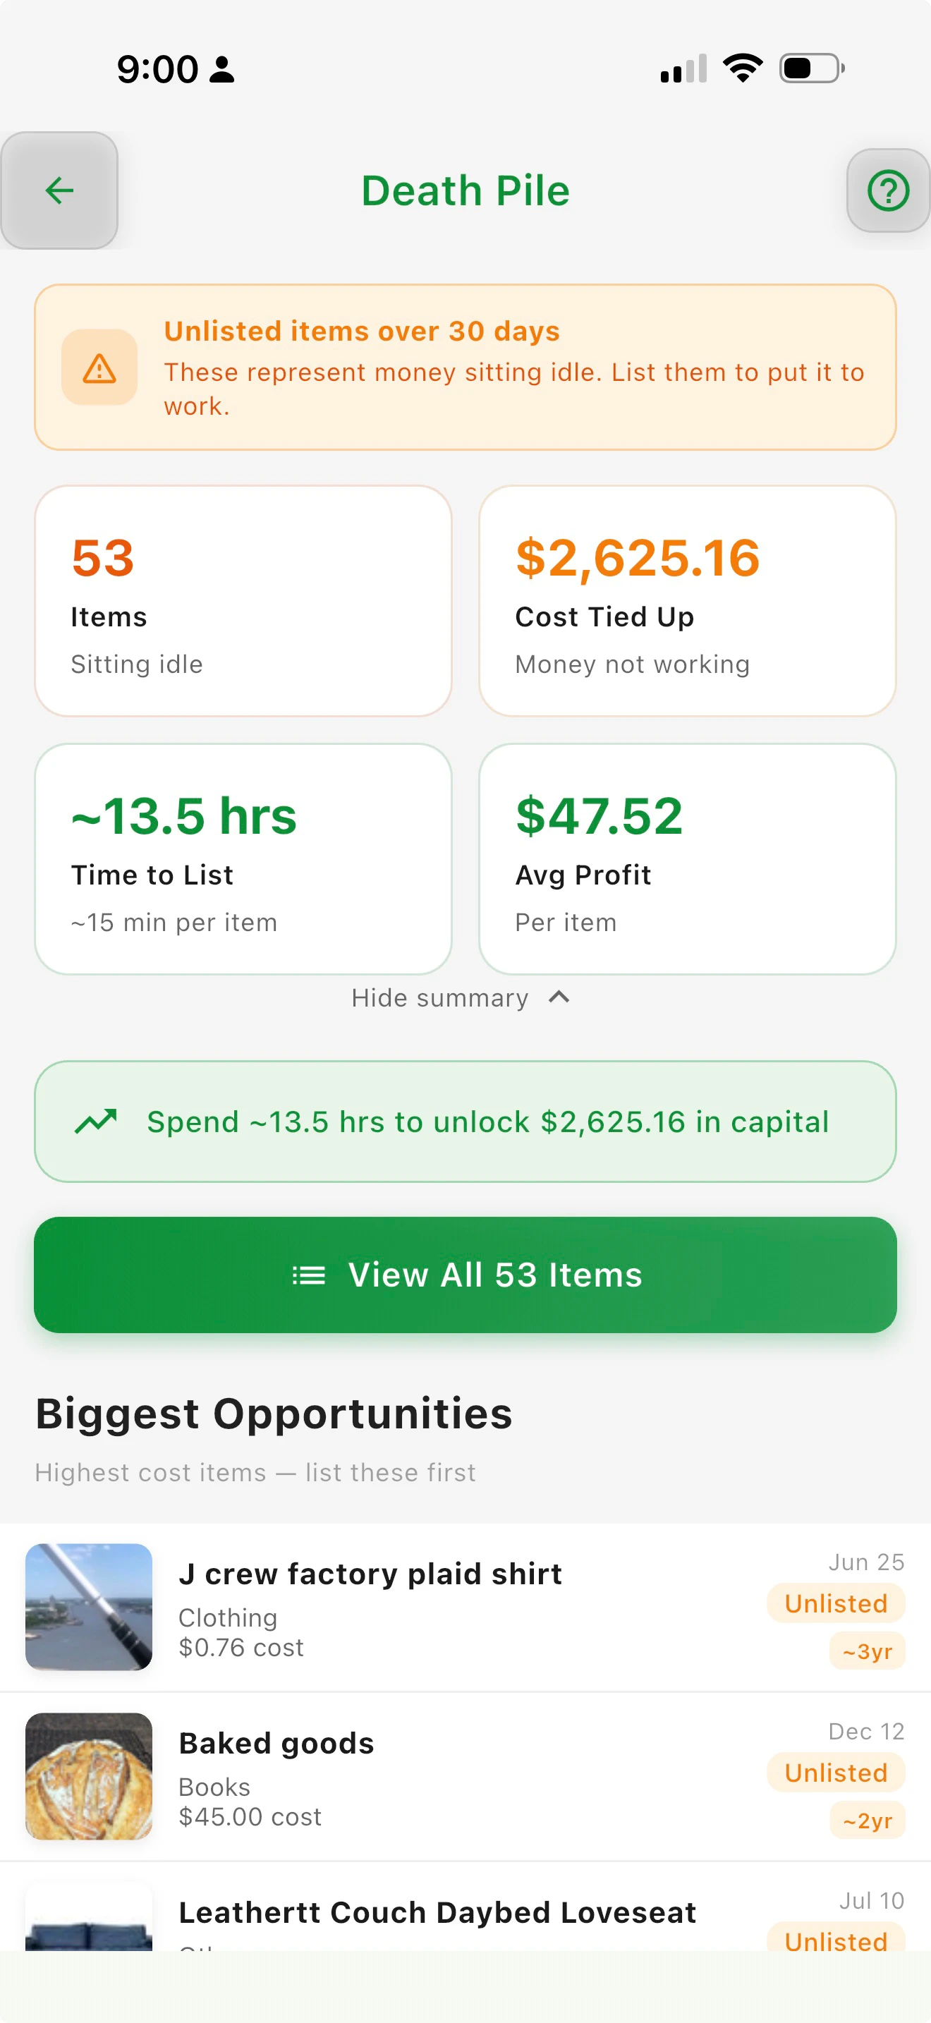Check the Wi-Fi status icon
The image size is (931, 2023).
(x=743, y=68)
